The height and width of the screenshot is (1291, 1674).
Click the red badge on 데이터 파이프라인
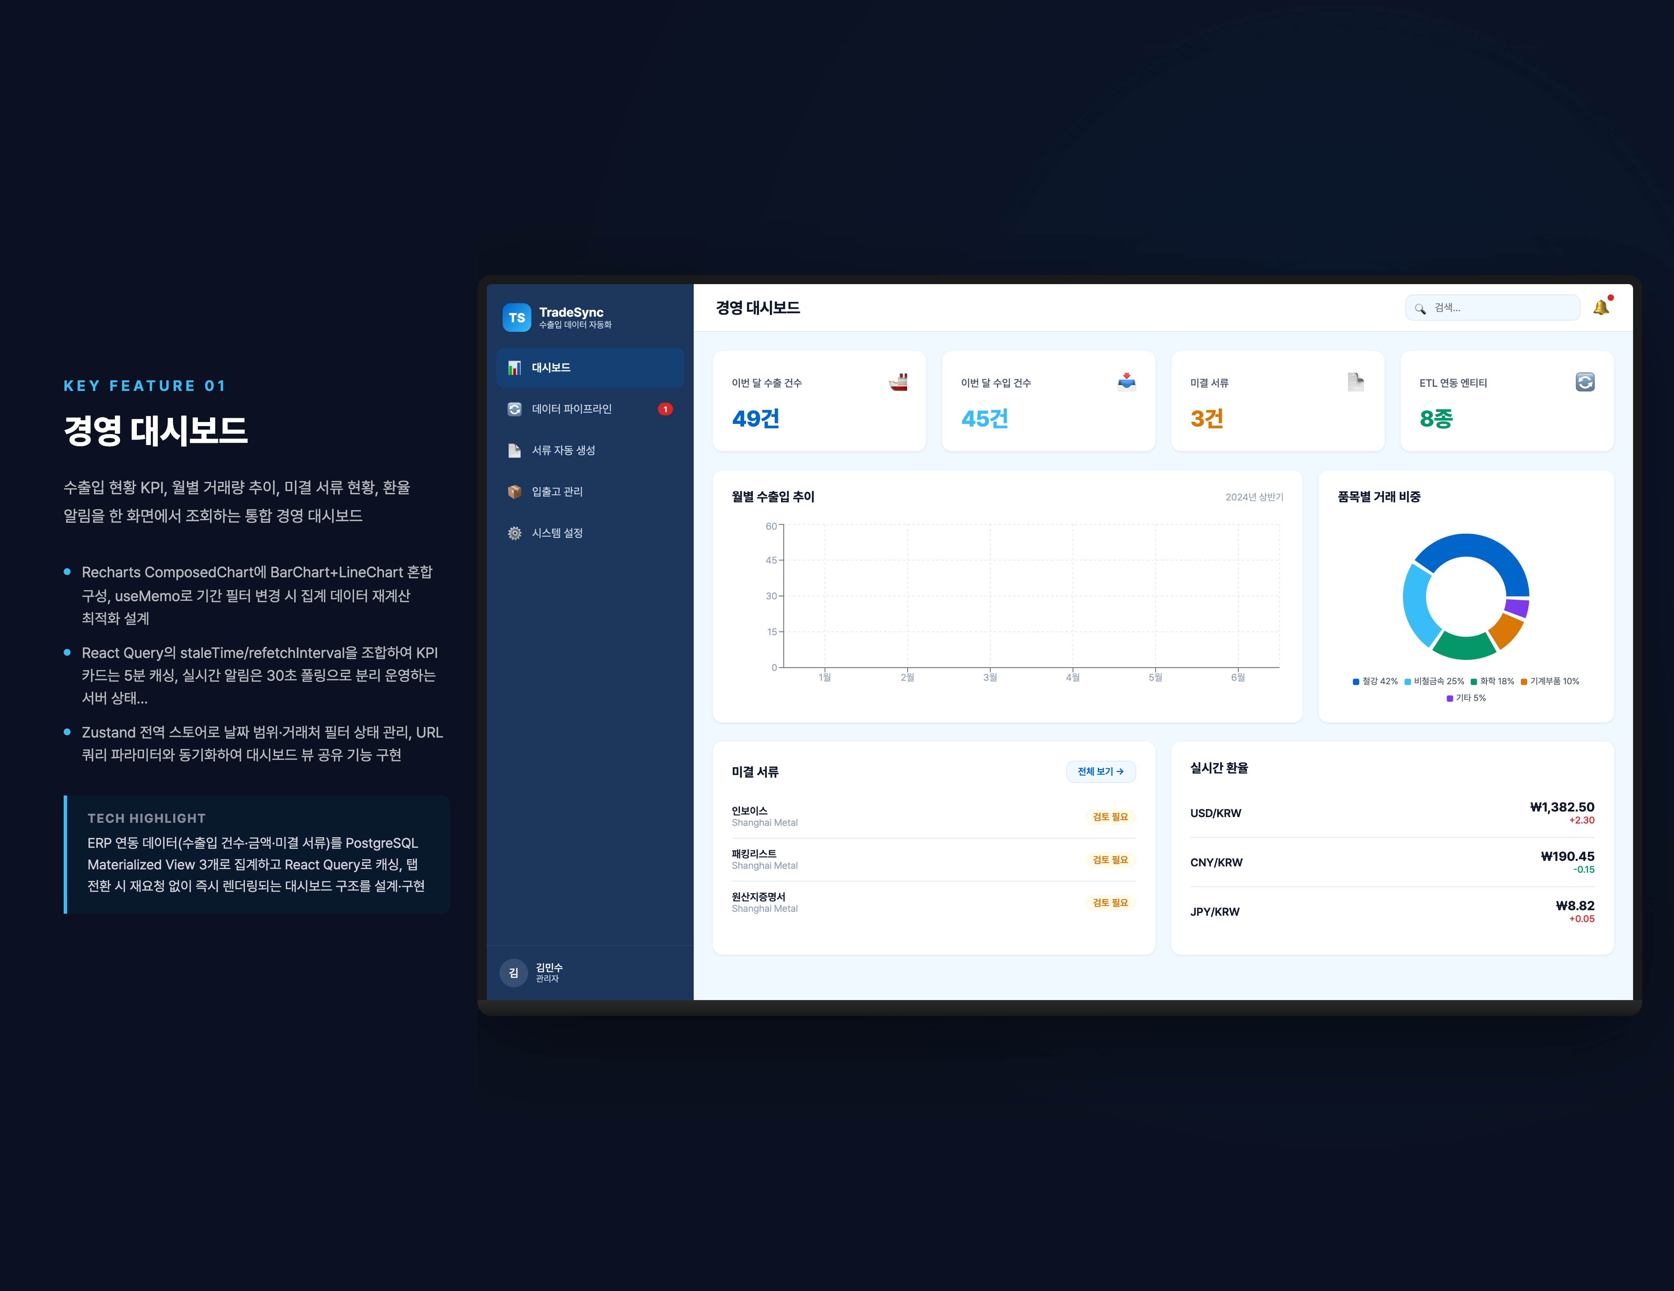pyautogui.click(x=665, y=409)
